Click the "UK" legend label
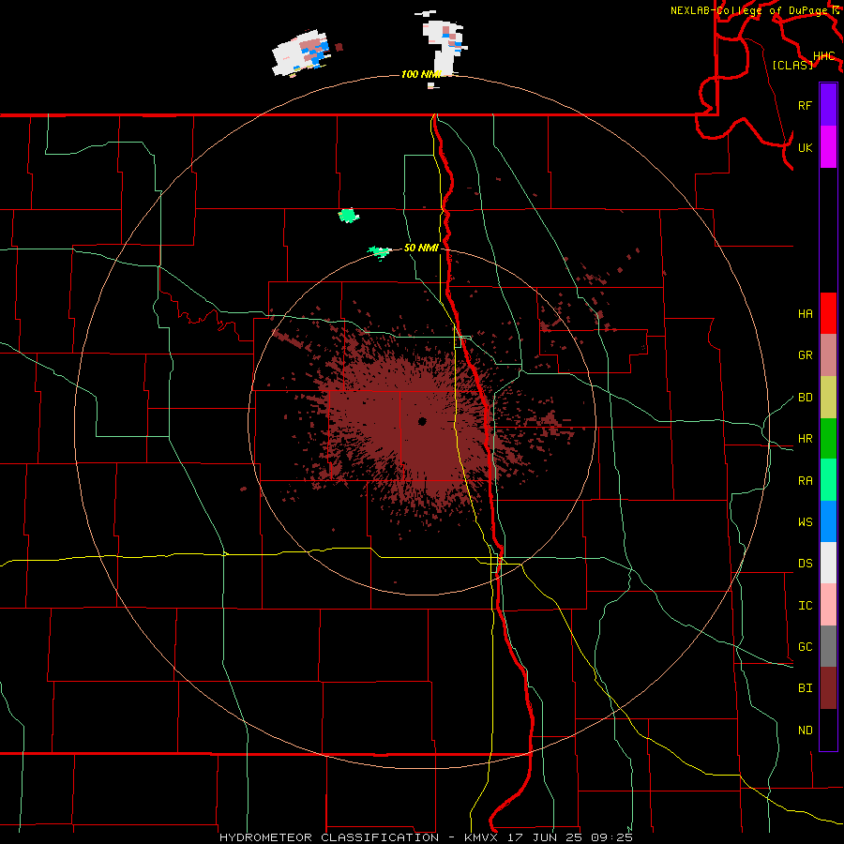This screenshot has height=844, width=844. (x=805, y=147)
